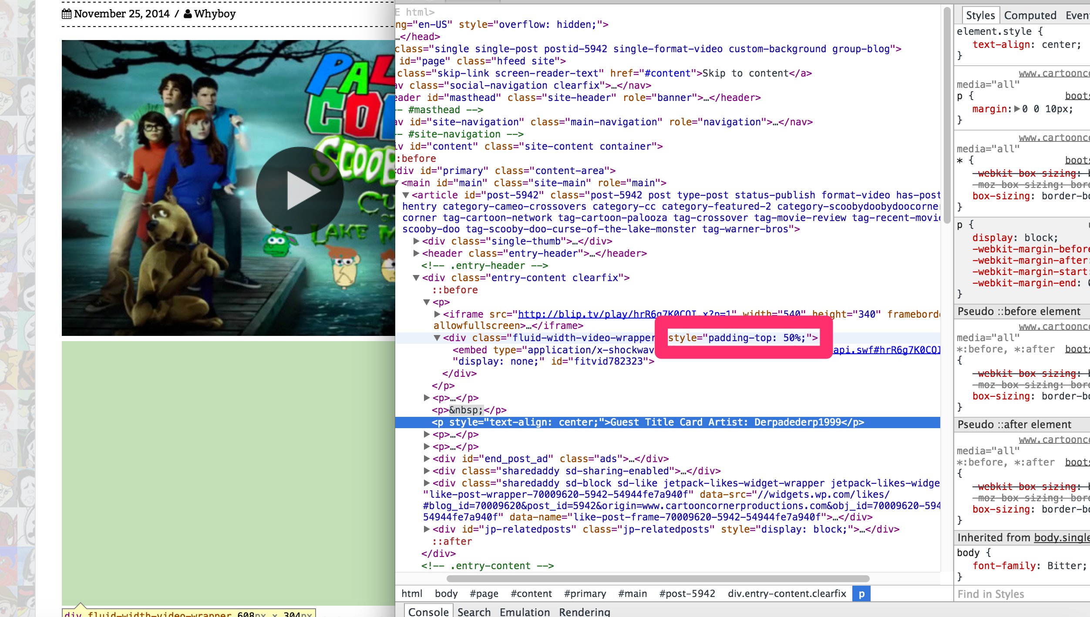This screenshot has height=617, width=1090.
Task: Expand the iframe element node
Action: (x=437, y=314)
